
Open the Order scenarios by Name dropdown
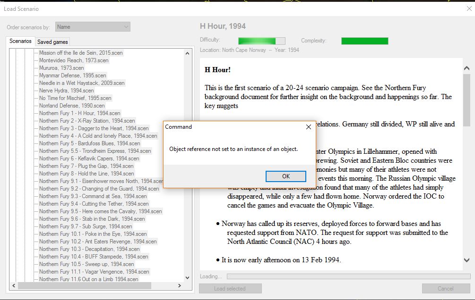tap(93, 27)
